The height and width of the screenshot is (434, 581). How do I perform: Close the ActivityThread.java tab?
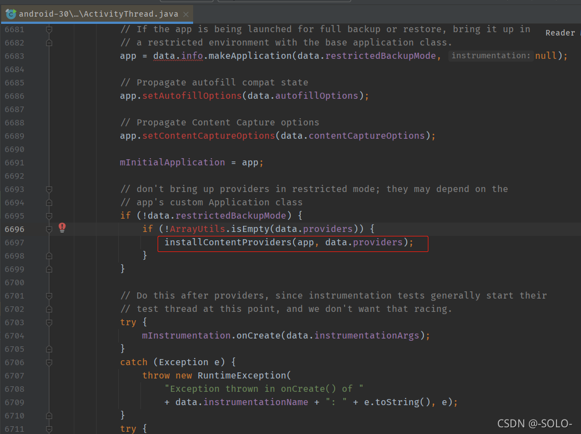186,14
